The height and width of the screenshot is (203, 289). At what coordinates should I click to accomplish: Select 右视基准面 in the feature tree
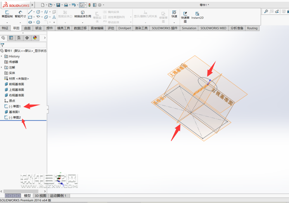click(14, 95)
